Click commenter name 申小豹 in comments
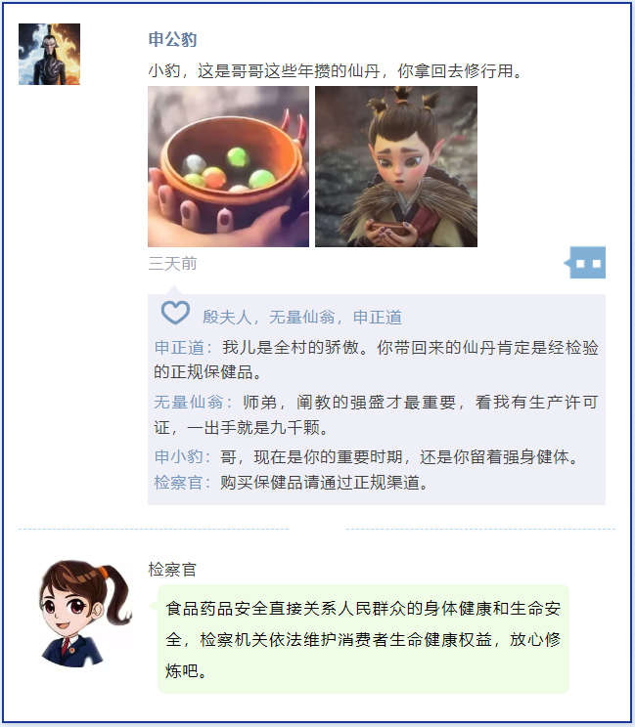Viewport: 635px width, 727px height. 179,456
